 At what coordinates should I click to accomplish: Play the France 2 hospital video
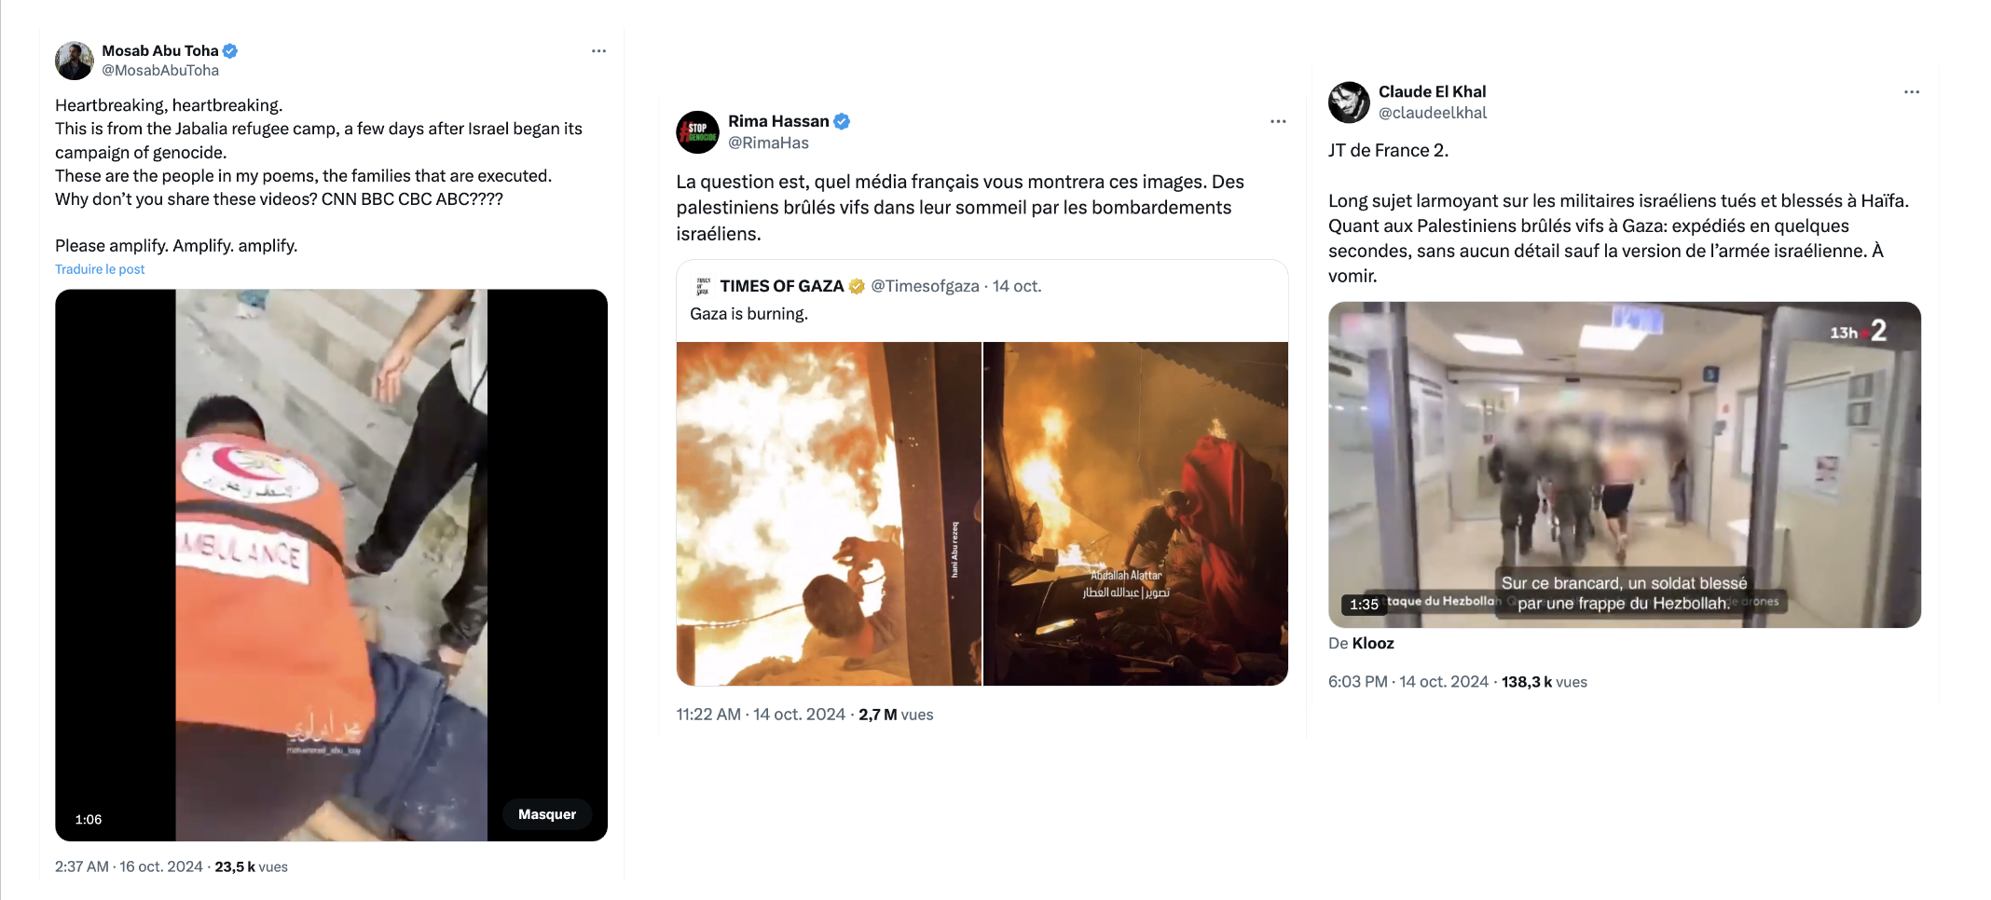coord(1624,464)
